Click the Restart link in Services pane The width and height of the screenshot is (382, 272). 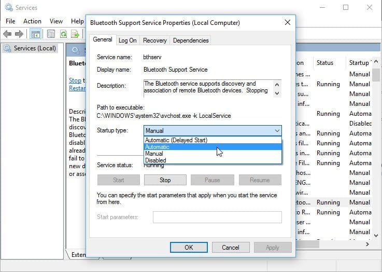click(77, 88)
